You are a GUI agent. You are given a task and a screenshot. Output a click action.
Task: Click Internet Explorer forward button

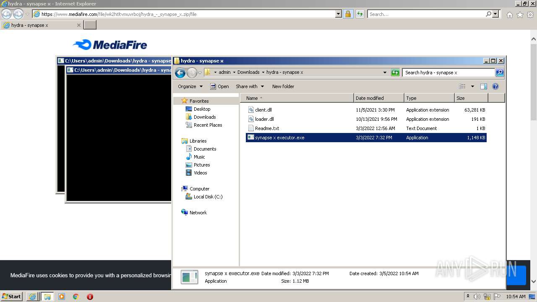18,14
